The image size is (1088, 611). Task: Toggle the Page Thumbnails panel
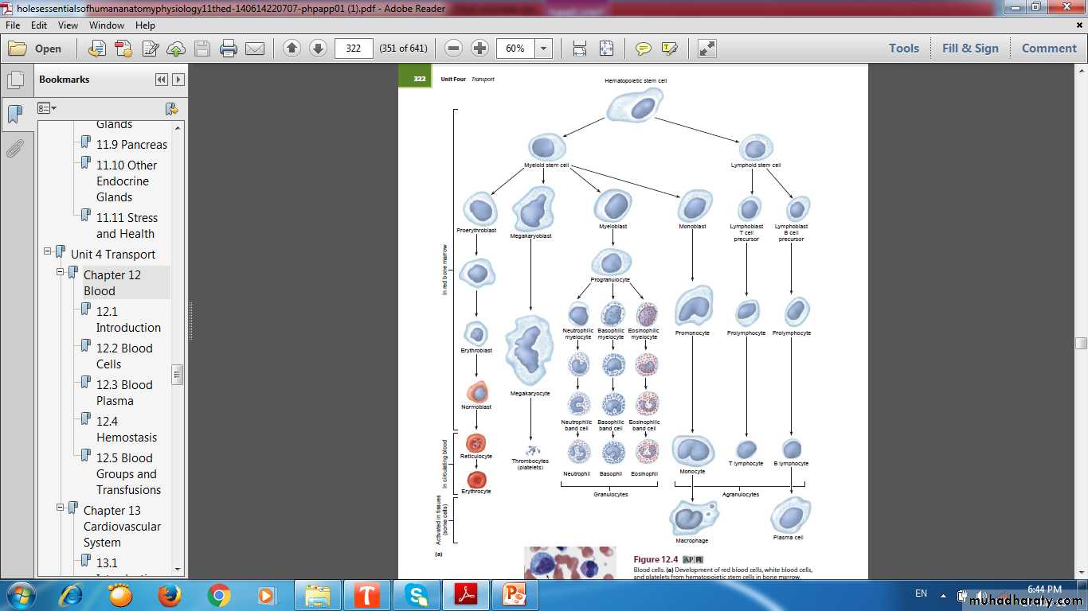[x=14, y=80]
